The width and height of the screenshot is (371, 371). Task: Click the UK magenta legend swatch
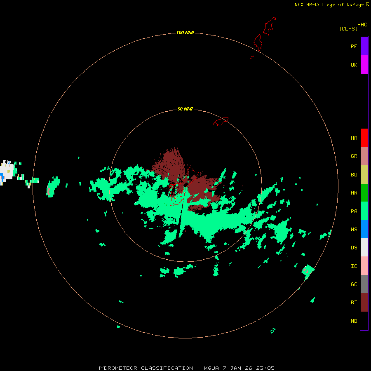point(364,65)
